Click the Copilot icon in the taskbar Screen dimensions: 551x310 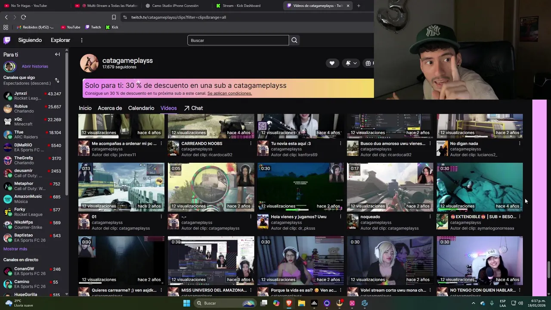[x=276, y=303]
